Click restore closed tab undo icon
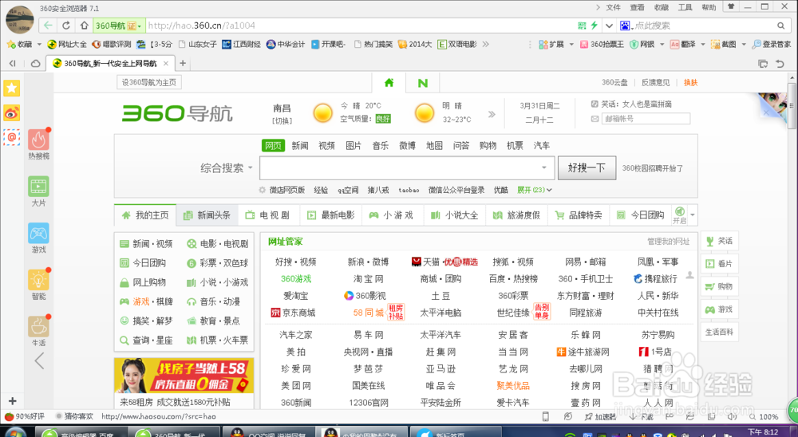 click(x=780, y=64)
